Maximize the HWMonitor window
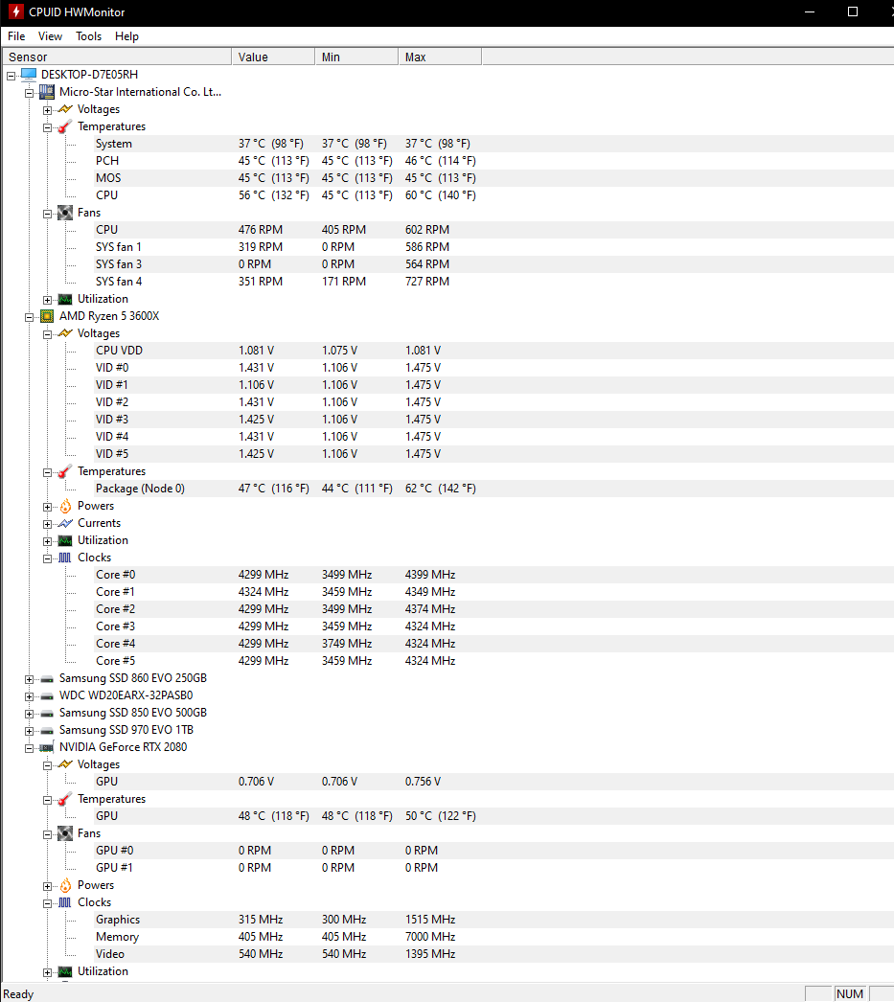The image size is (894, 1002). [853, 11]
